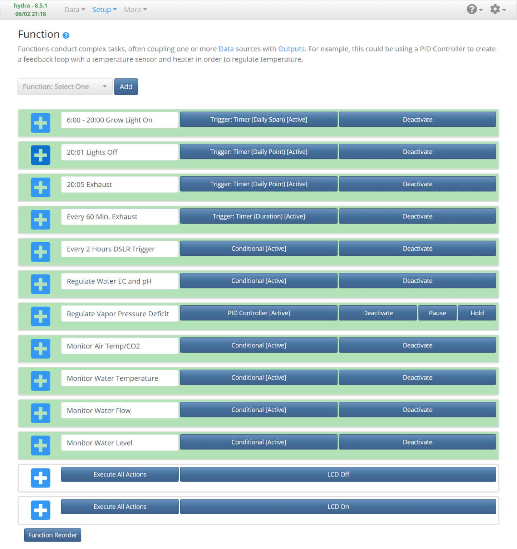Deactivate the 20:05 Exhaust trigger
The height and width of the screenshot is (549, 517).
tap(417, 184)
